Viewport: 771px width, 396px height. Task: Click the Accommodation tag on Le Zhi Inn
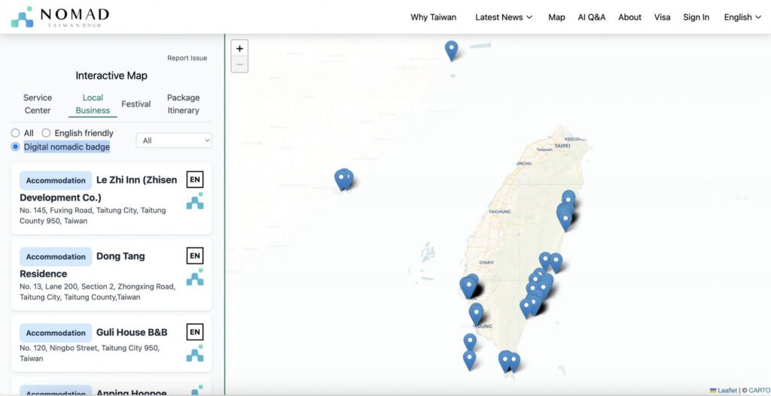tap(56, 180)
